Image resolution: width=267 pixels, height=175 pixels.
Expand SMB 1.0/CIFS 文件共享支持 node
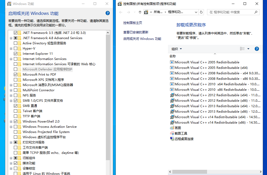(x=11, y=101)
